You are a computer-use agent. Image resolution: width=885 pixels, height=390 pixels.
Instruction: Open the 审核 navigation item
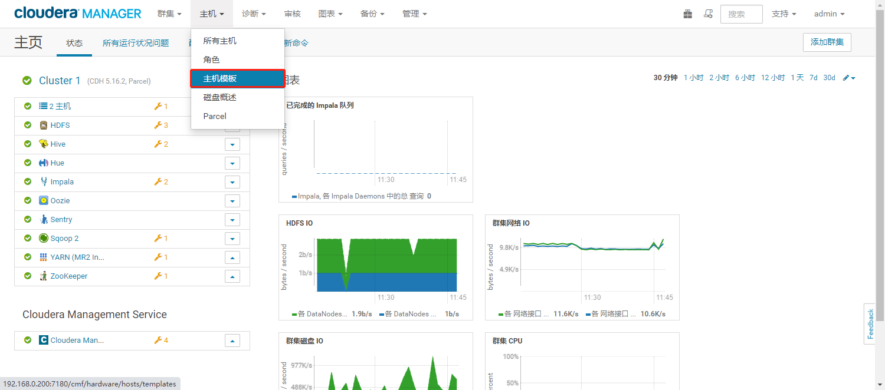[292, 14]
